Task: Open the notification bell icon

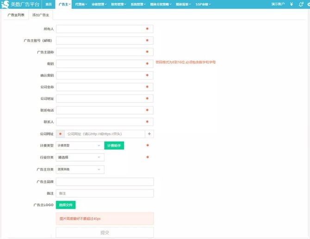Action: (x=301, y=4)
